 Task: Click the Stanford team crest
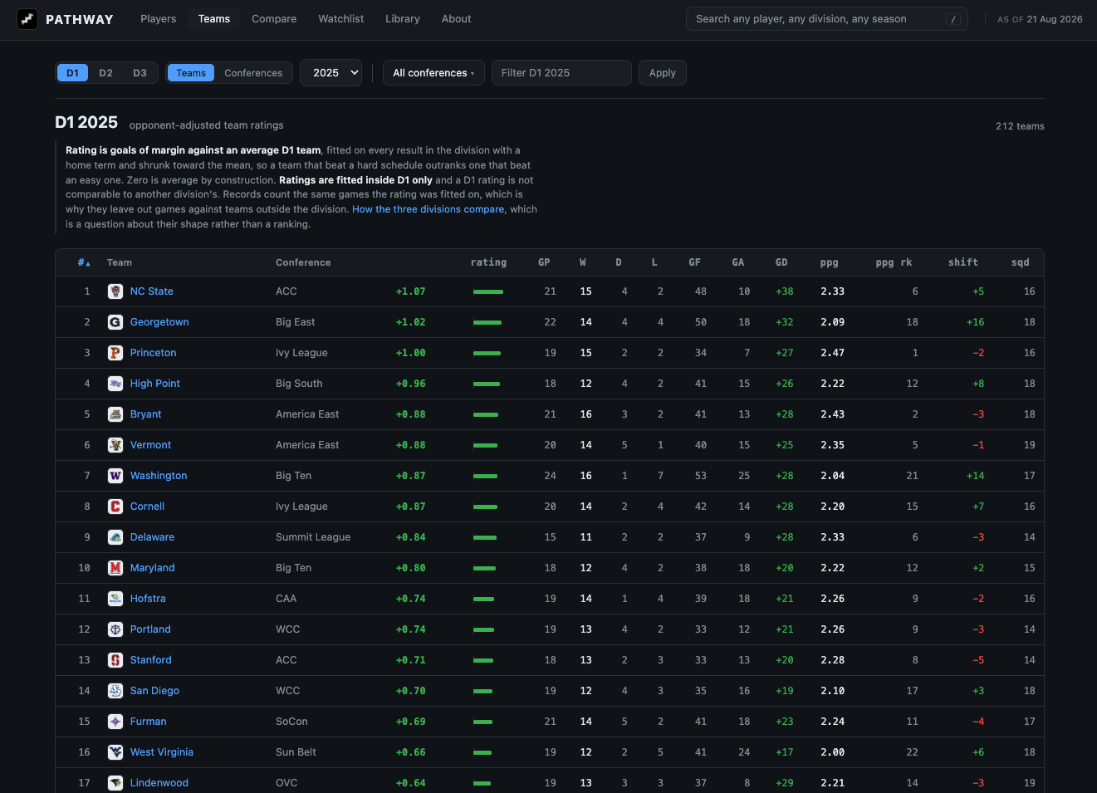(x=115, y=660)
